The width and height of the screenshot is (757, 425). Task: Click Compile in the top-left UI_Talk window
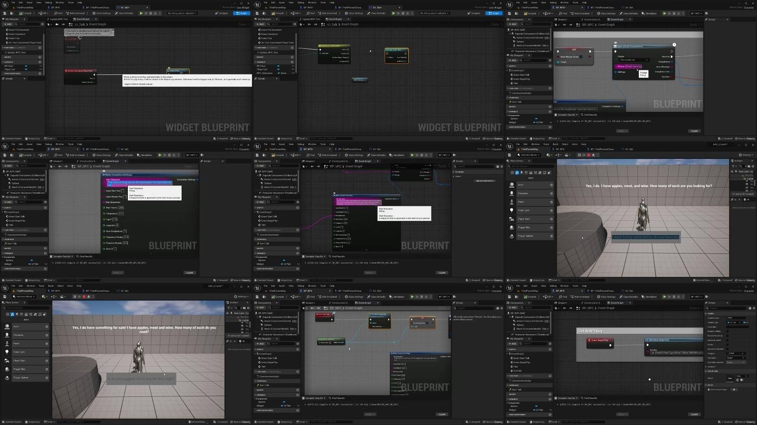tap(25, 13)
